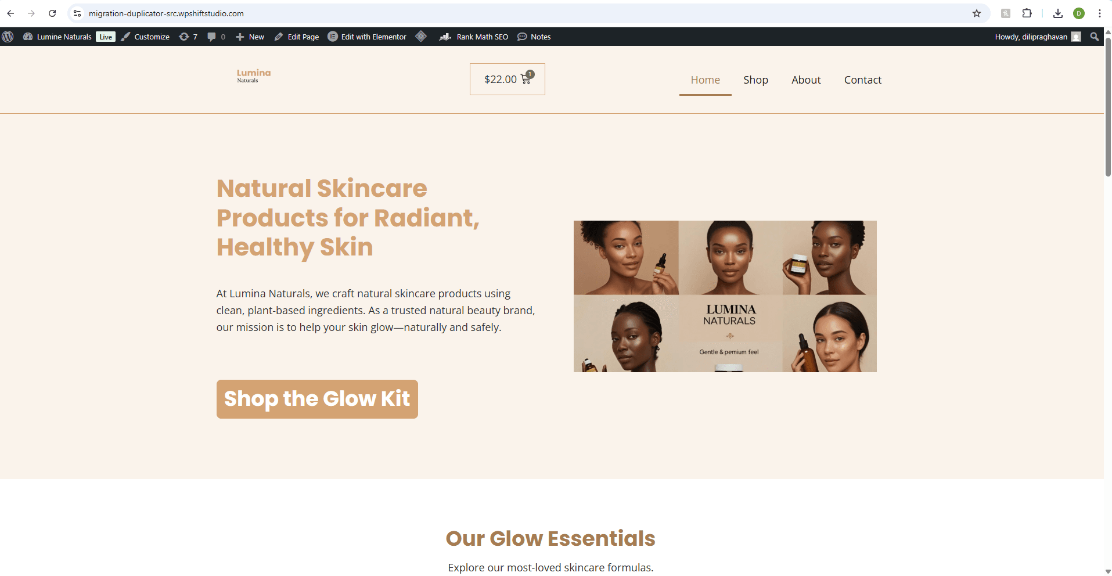The width and height of the screenshot is (1112, 576).
Task: Click Edit with Elementor
Action: (367, 37)
